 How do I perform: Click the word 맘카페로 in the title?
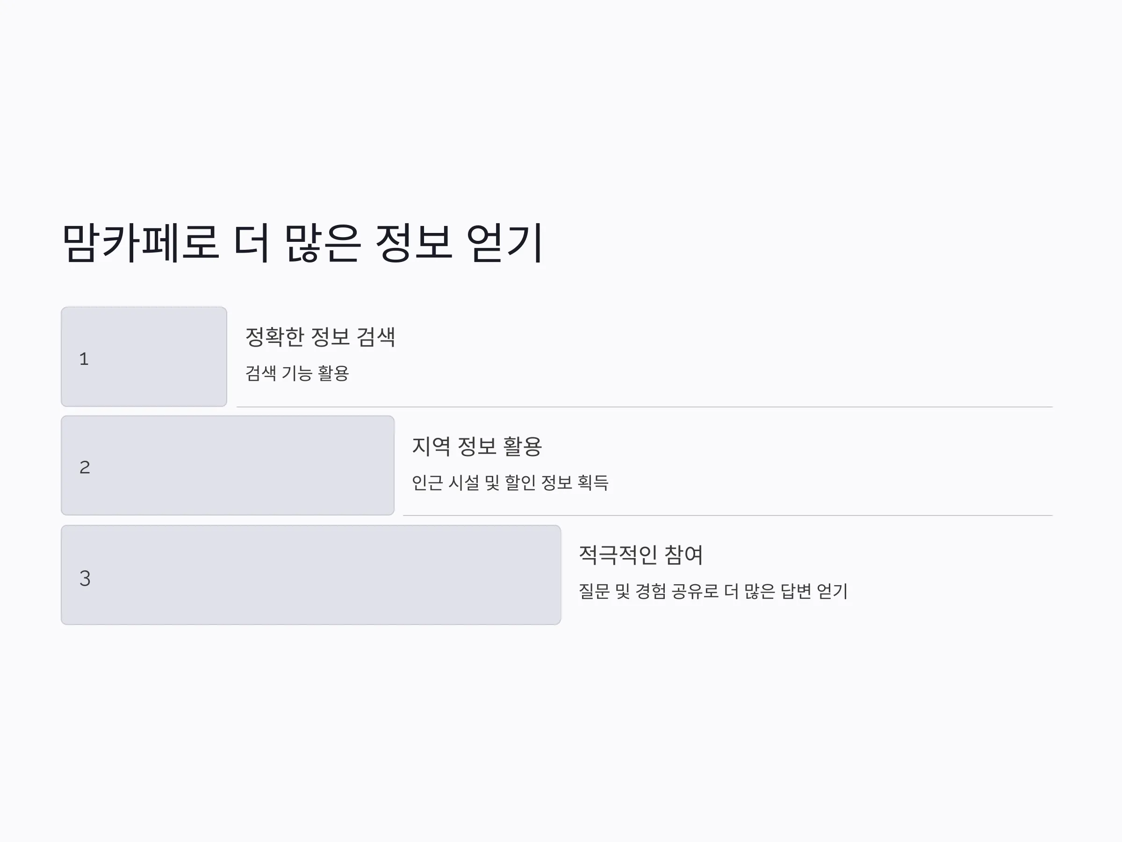(141, 243)
